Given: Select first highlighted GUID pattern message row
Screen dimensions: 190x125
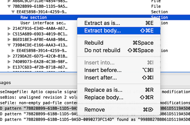Looking at the screenshot, I should 95,108.
